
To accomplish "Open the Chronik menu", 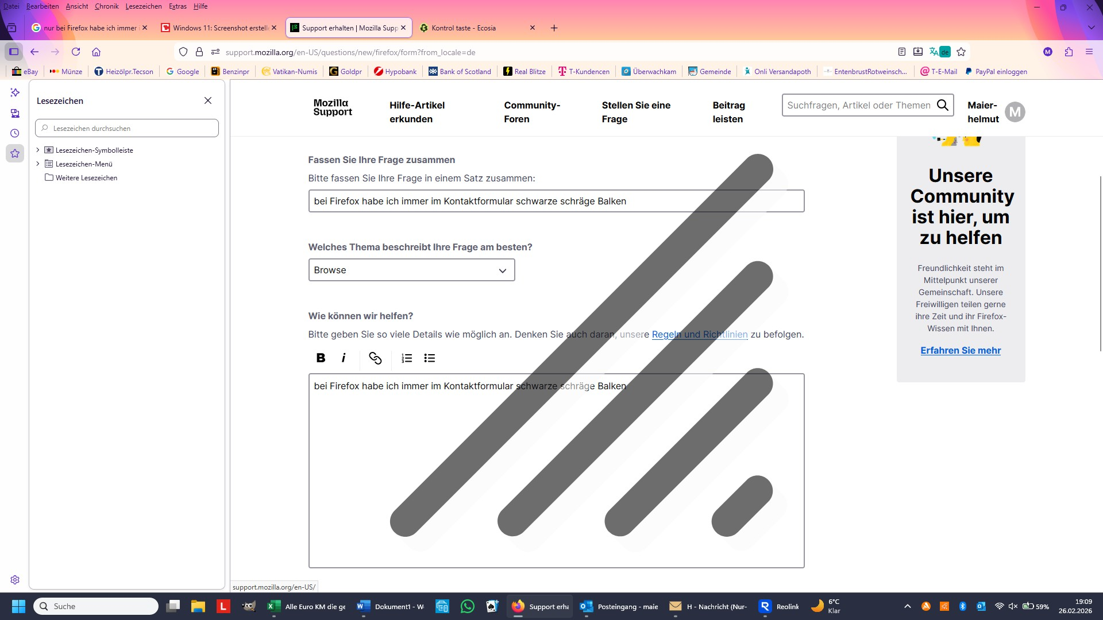I will (106, 6).
